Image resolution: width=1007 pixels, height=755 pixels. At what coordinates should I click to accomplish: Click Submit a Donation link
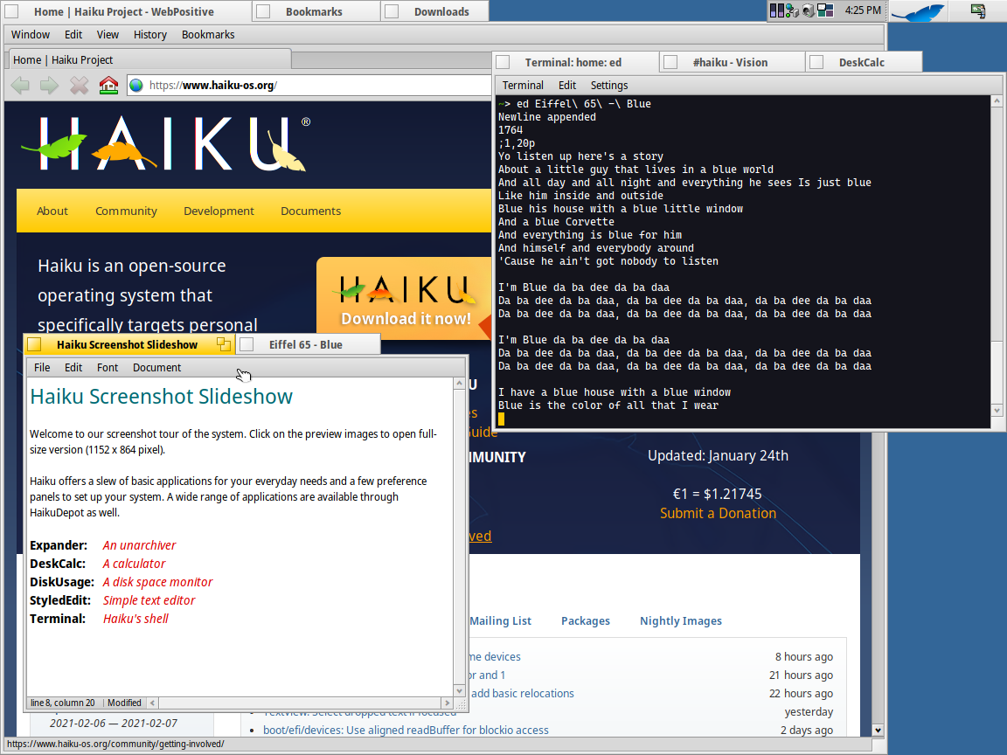click(x=718, y=513)
